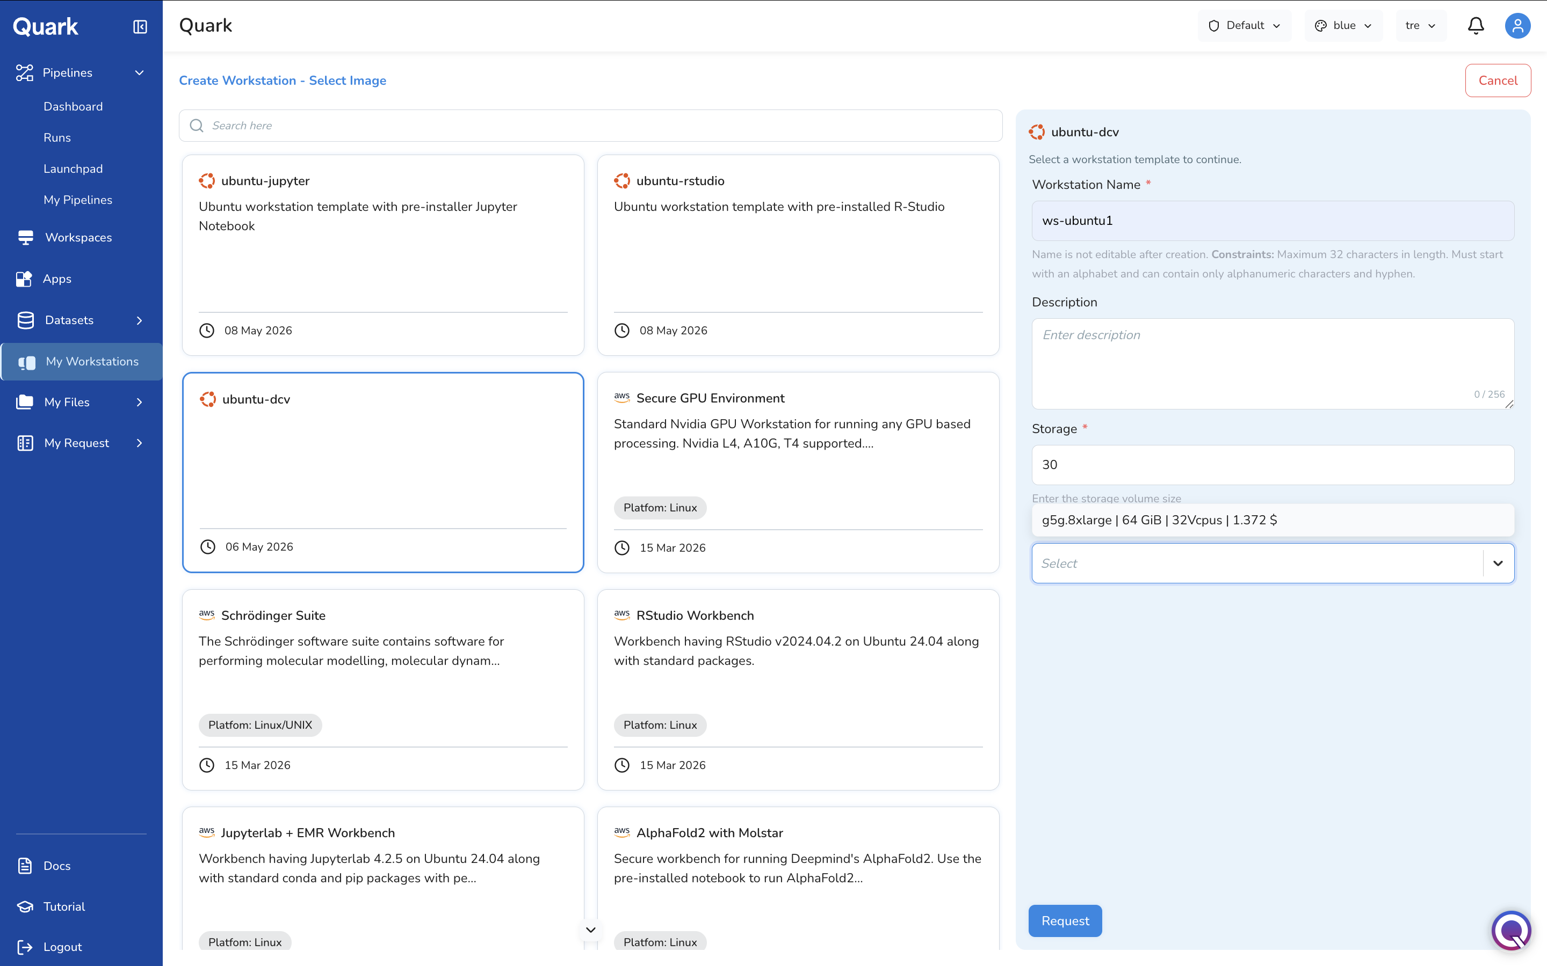Click the Workstation Name field

pyautogui.click(x=1272, y=221)
